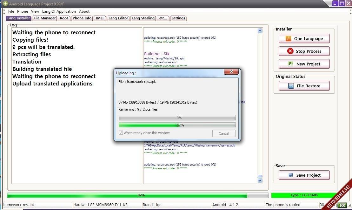Click the application icon in title bar

(5, 3)
